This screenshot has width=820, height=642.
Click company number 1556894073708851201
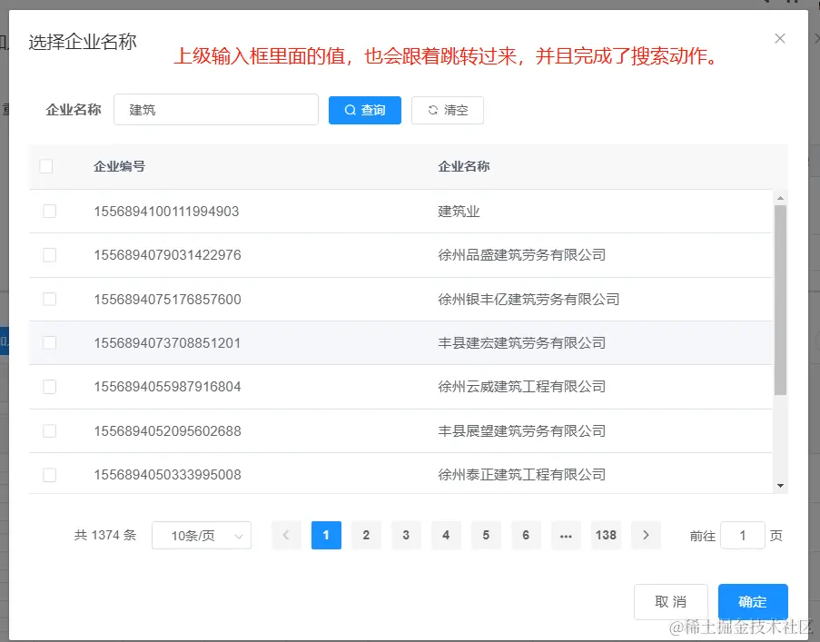[x=167, y=343]
